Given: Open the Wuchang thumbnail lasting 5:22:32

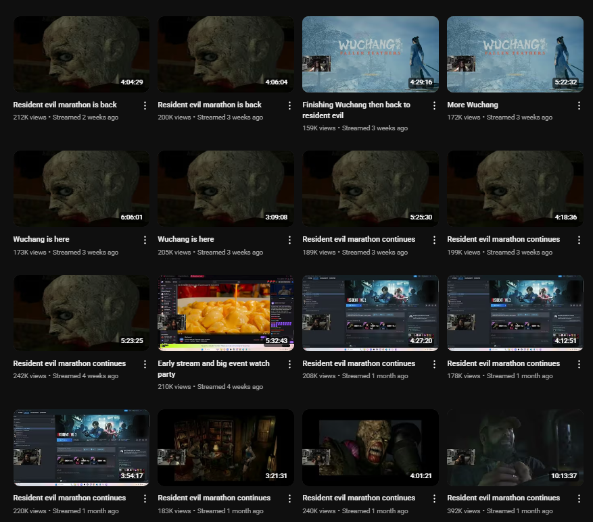Looking at the screenshot, I should [x=515, y=54].
